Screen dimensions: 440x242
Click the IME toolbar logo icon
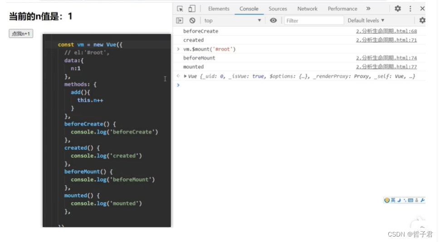pyautogui.click(x=387, y=200)
